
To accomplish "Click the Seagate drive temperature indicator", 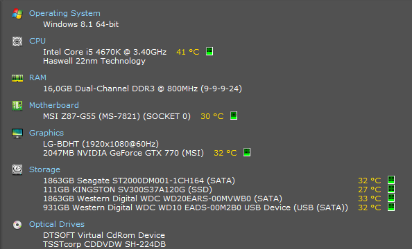I will 391,180.
